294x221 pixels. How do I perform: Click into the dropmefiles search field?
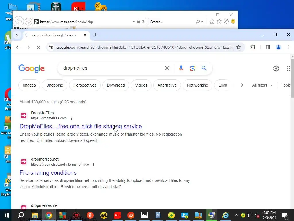point(113,68)
